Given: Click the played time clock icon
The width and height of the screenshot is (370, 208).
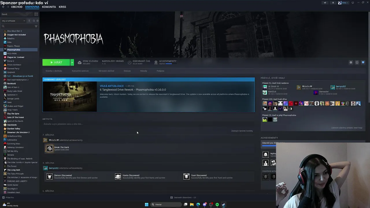Looking at the screenshot, I should (x=129, y=62).
